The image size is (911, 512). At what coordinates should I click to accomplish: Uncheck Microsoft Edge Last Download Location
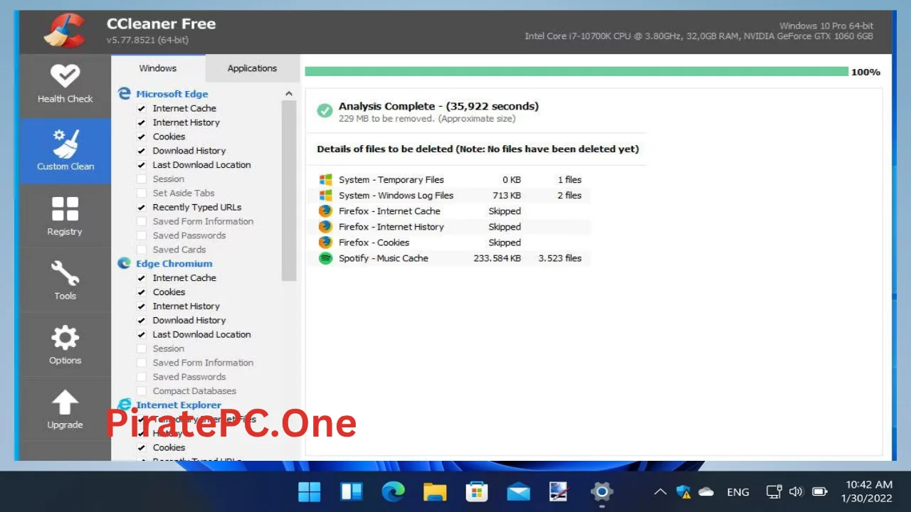click(142, 165)
